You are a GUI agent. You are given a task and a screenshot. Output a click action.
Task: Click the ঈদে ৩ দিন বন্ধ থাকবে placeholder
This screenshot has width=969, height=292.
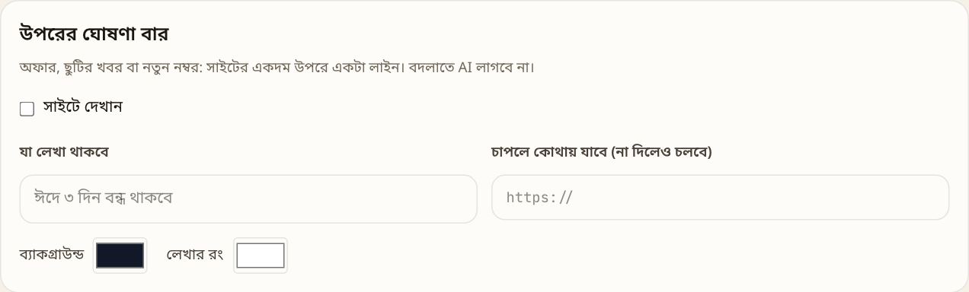click(x=104, y=198)
